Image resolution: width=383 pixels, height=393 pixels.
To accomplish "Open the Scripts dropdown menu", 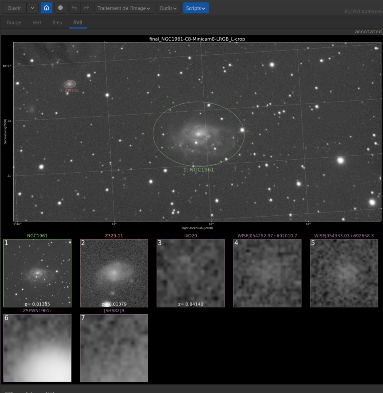I will [196, 8].
